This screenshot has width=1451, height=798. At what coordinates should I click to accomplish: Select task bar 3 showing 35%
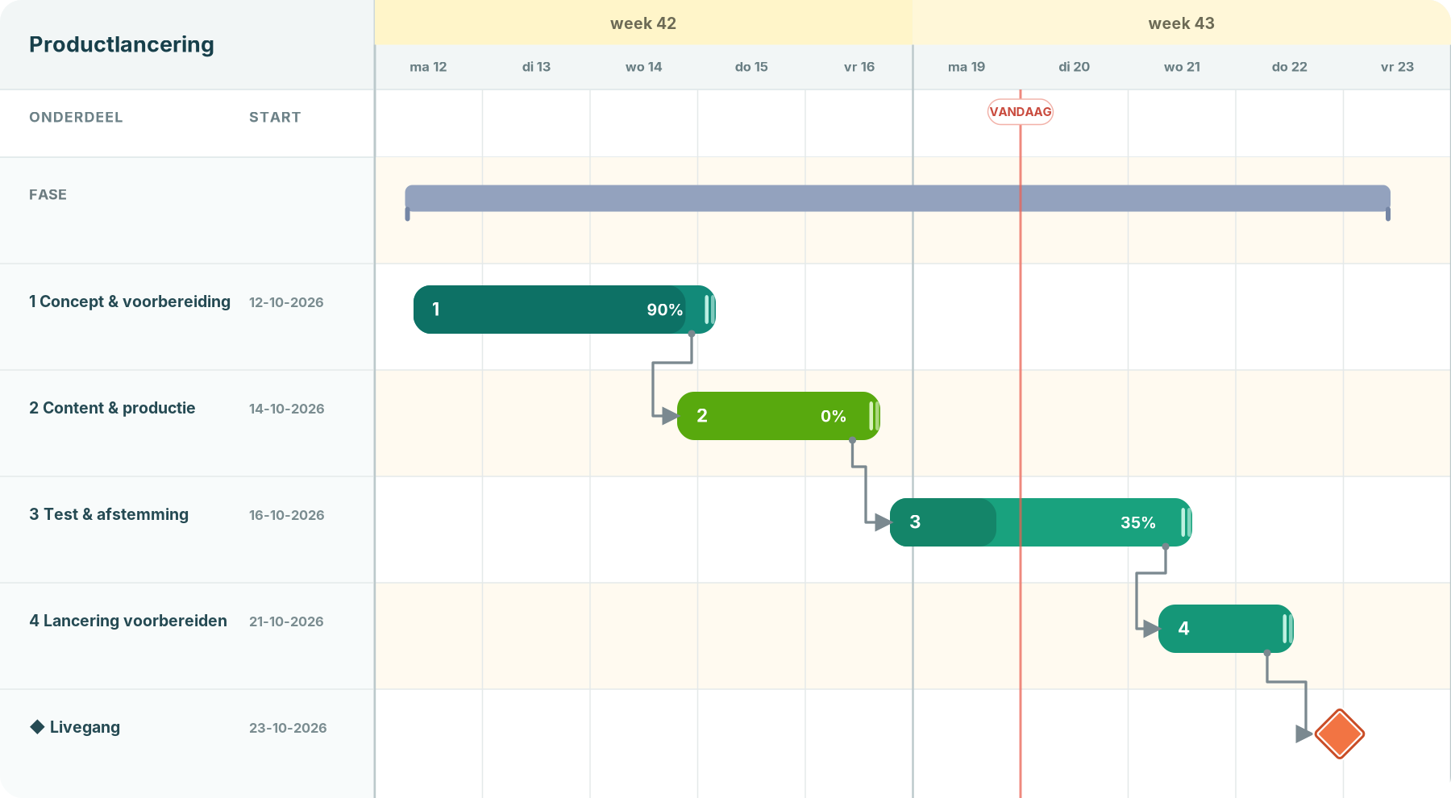(x=1041, y=522)
